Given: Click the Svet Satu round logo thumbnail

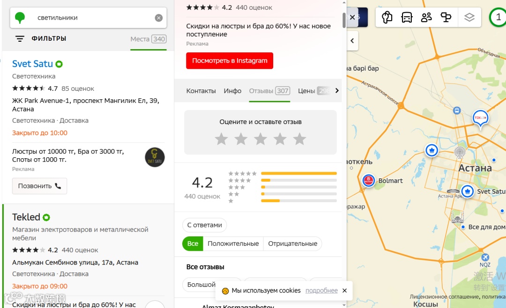Looking at the screenshot, I should [x=155, y=157].
